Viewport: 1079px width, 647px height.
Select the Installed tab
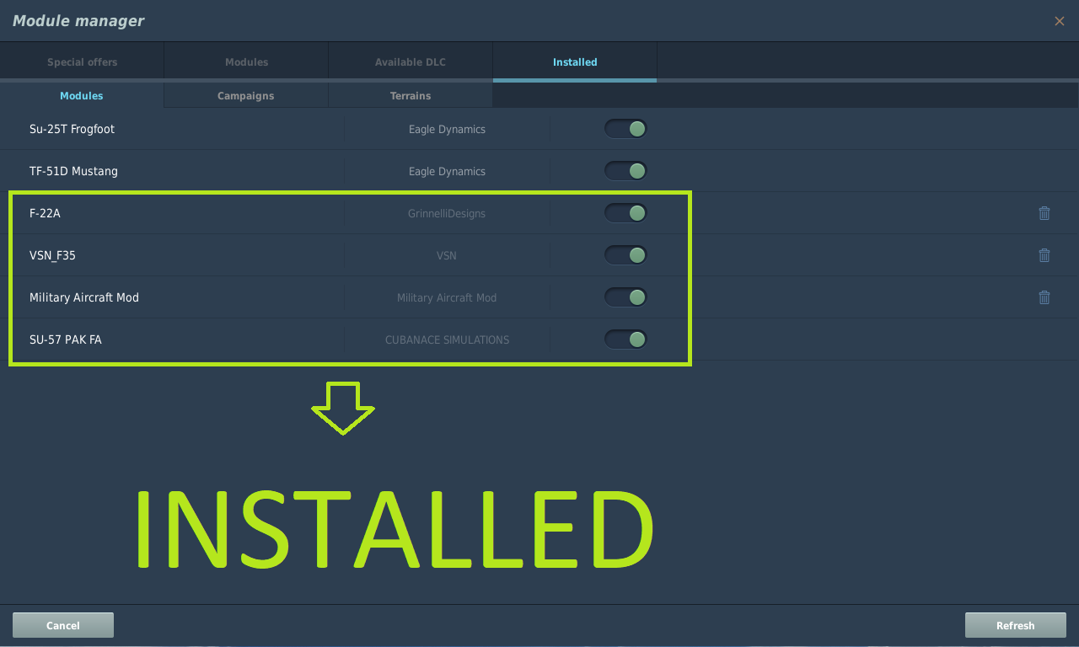tap(575, 62)
